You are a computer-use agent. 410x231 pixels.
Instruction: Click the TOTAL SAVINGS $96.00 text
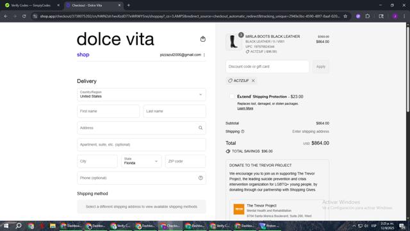pos(252,151)
